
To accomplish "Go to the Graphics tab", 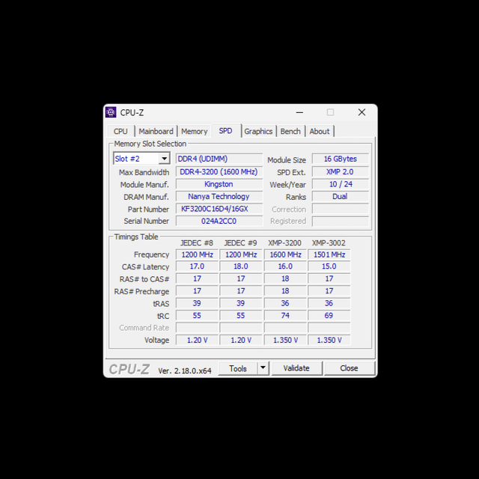I will 258,132.
